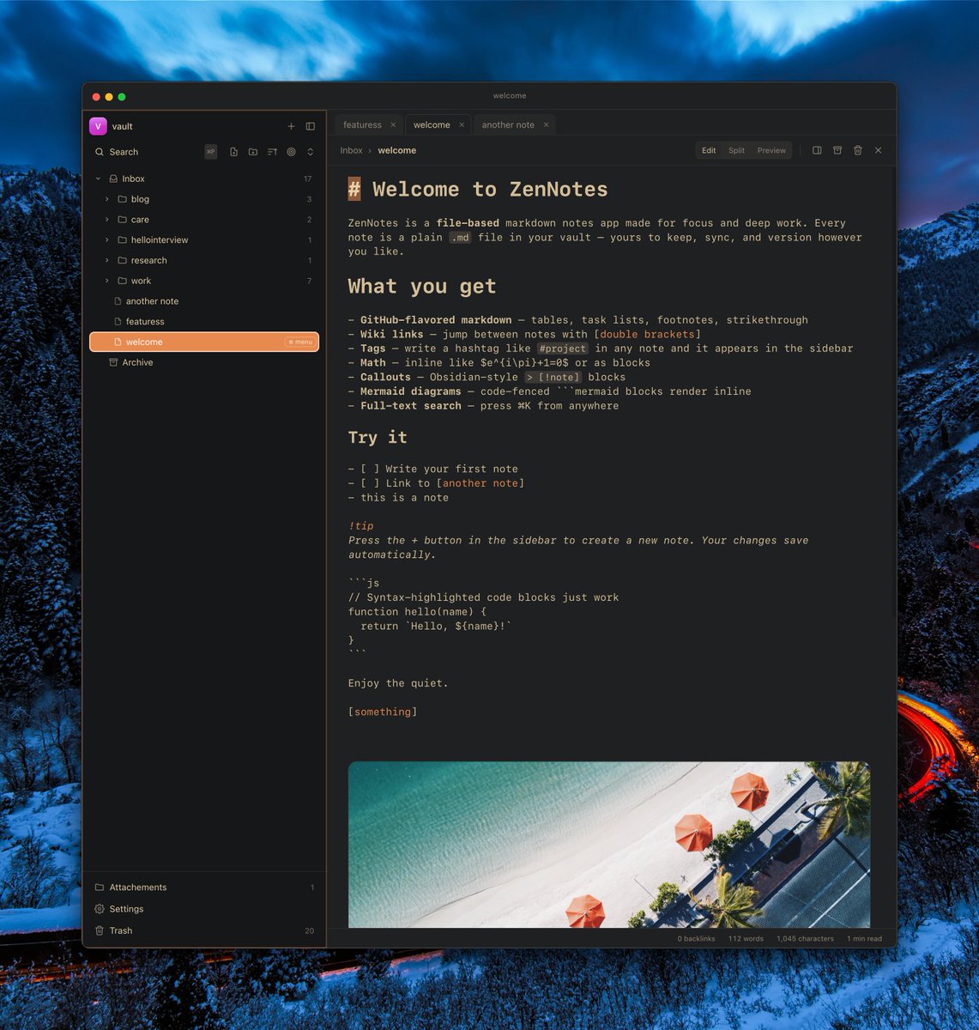Click the Trash bin icon in sidebar
The width and height of the screenshot is (979, 1030).
click(x=100, y=930)
